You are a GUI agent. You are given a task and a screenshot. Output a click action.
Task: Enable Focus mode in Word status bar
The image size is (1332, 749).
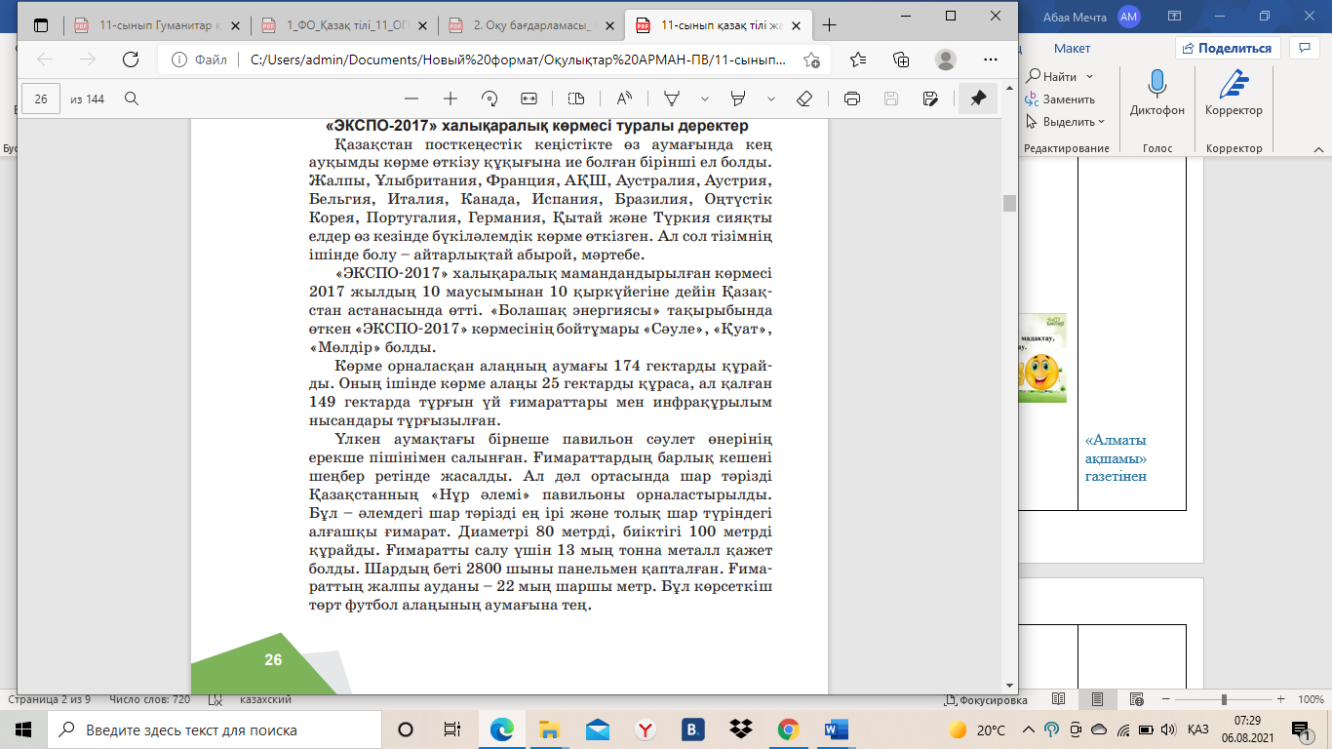[986, 700]
